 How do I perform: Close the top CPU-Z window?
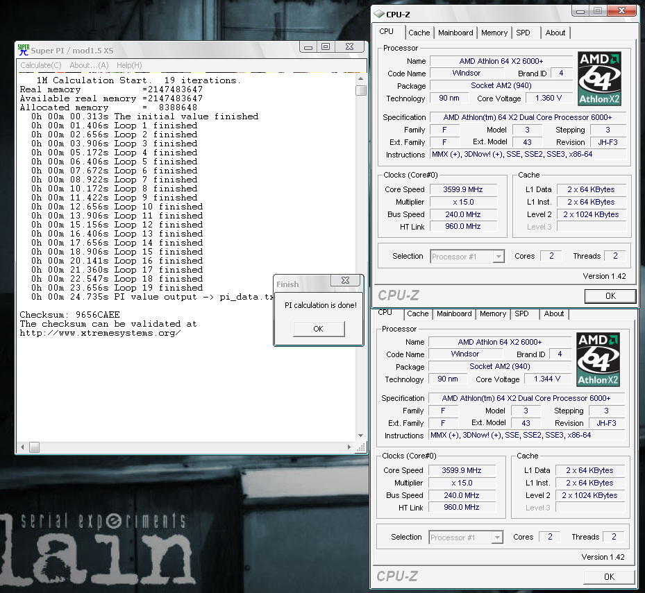[622, 11]
